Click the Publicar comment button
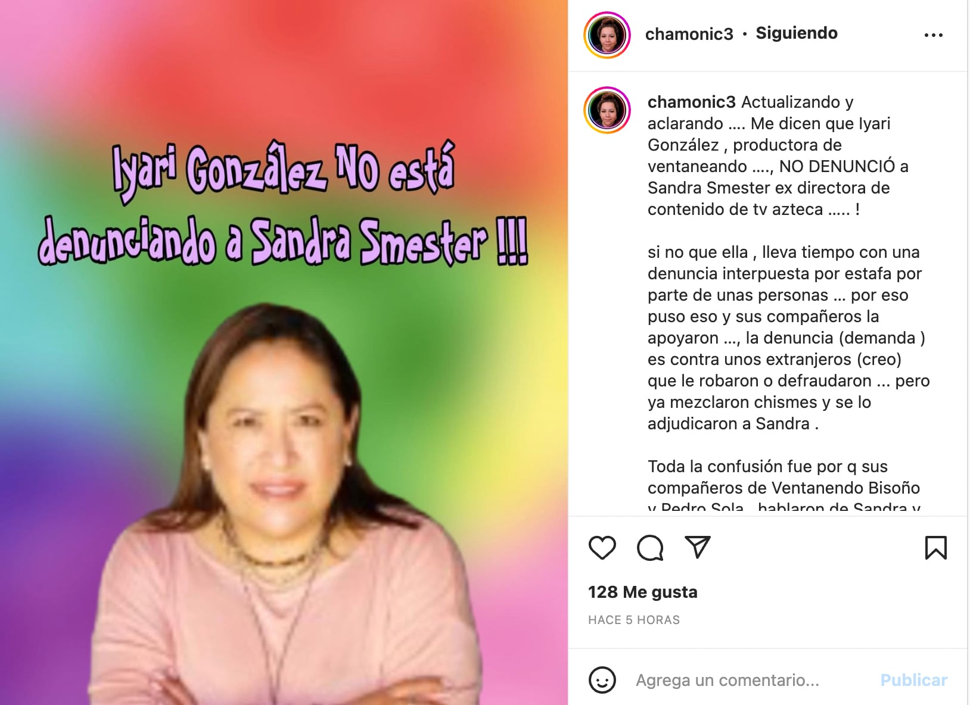The height and width of the screenshot is (705, 970). click(x=913, y=680)
